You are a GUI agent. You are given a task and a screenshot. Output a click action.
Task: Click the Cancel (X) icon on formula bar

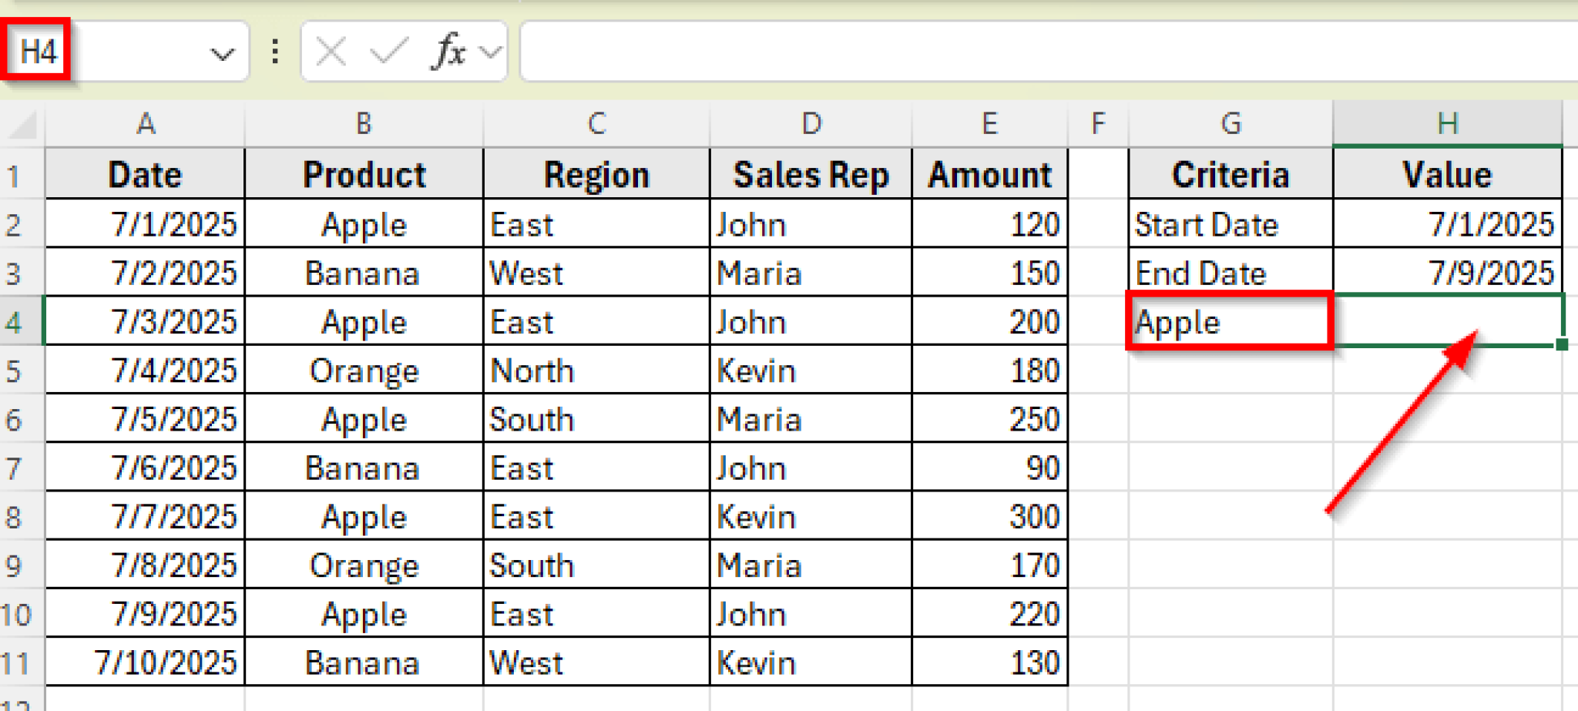[331, 51]
